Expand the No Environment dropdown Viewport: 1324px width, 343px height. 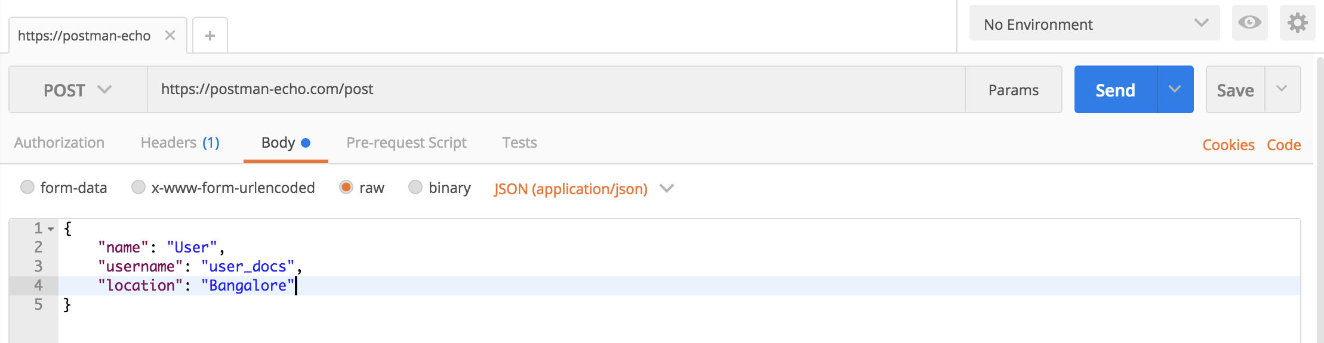(1094, 23)
